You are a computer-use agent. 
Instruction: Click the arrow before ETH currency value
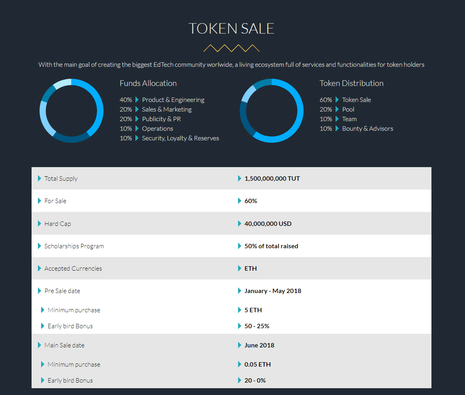pos(240,268)
